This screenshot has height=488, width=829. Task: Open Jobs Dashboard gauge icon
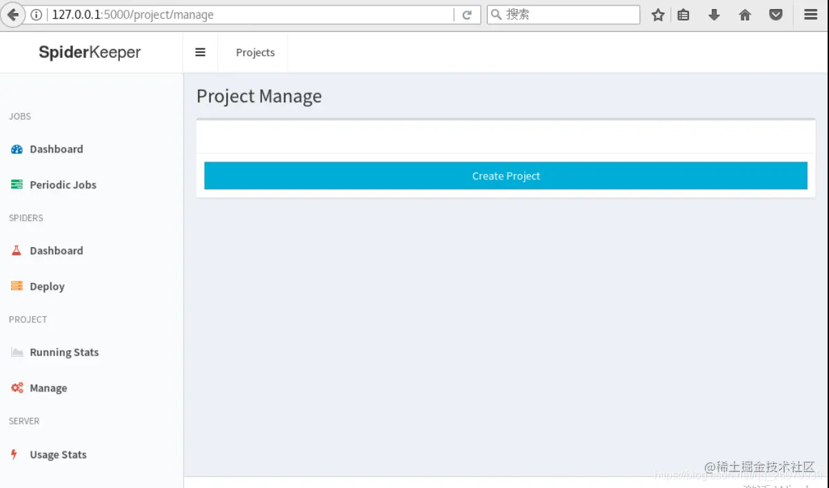pos(17,149)
